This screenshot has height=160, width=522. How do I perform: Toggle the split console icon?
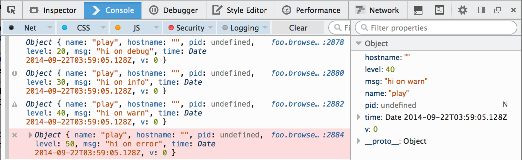coord(418,10)
